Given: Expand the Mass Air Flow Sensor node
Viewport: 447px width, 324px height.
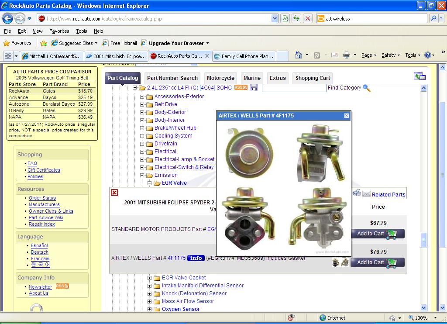Looking at the screenshot, I should (150, 301).
